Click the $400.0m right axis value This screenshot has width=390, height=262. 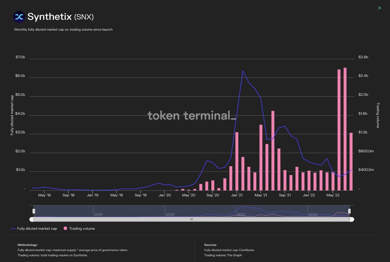pyautogui.click(x=366, y=170)
